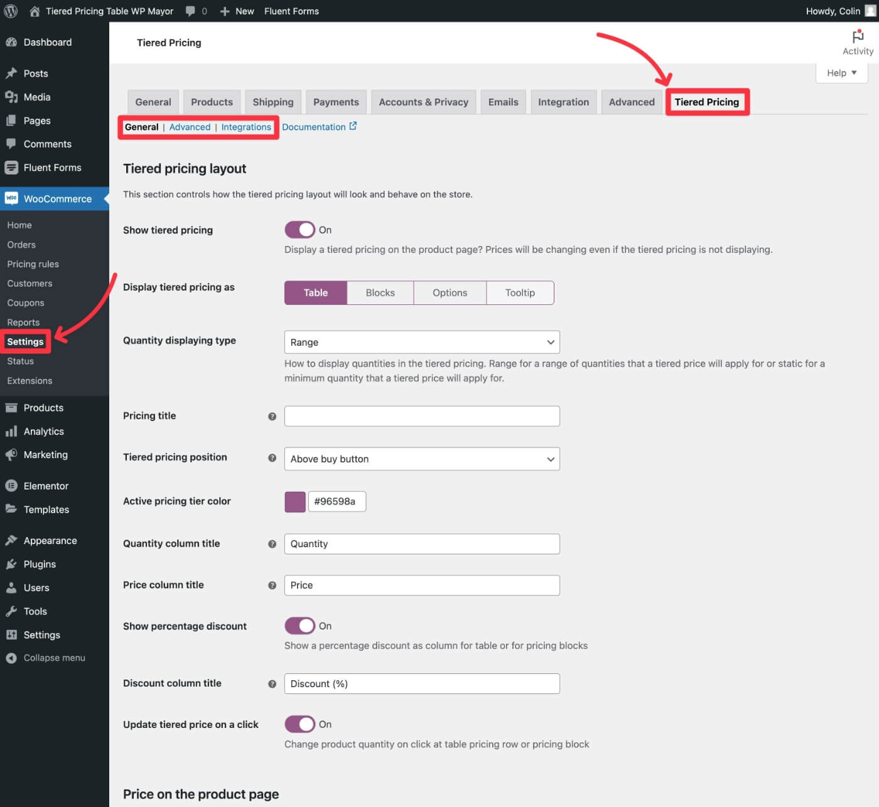Click the Appearance paintbrush icon
This screenshot has height=807, width=879.
(11, 540)
